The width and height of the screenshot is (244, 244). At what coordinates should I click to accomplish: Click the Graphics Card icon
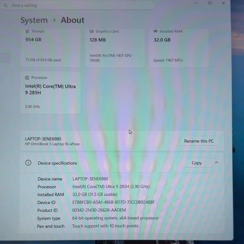pyautogui.click(x=91, y=31)
